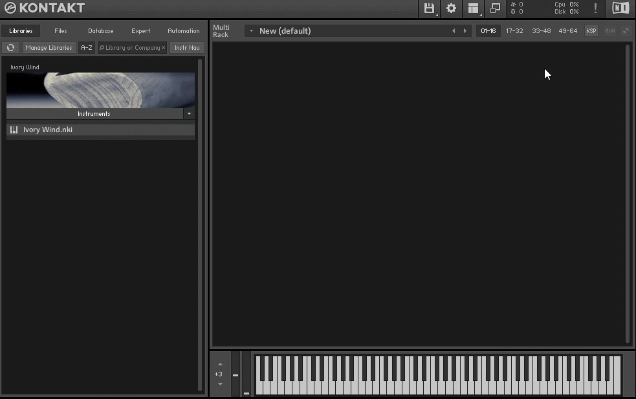Click the piano icon beside Ivory Wind.nki
636x399 pixels.
(x=14, y=130)
